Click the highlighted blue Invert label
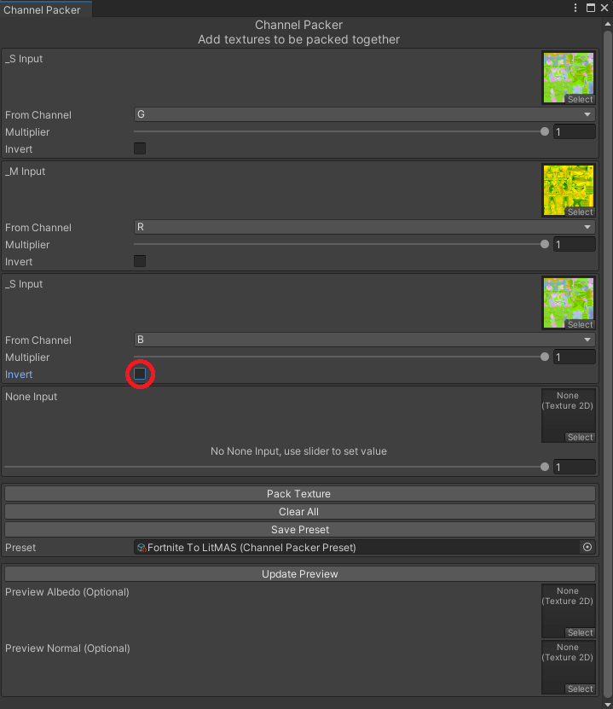 (19, 375)
